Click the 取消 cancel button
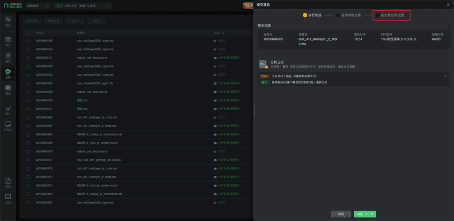The width and height of the screenshot is (454, 221). point(341,214)
